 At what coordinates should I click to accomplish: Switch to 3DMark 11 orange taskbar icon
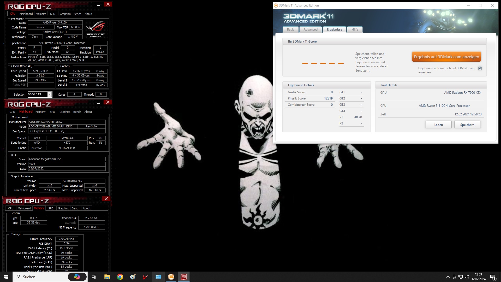[171, 277]
